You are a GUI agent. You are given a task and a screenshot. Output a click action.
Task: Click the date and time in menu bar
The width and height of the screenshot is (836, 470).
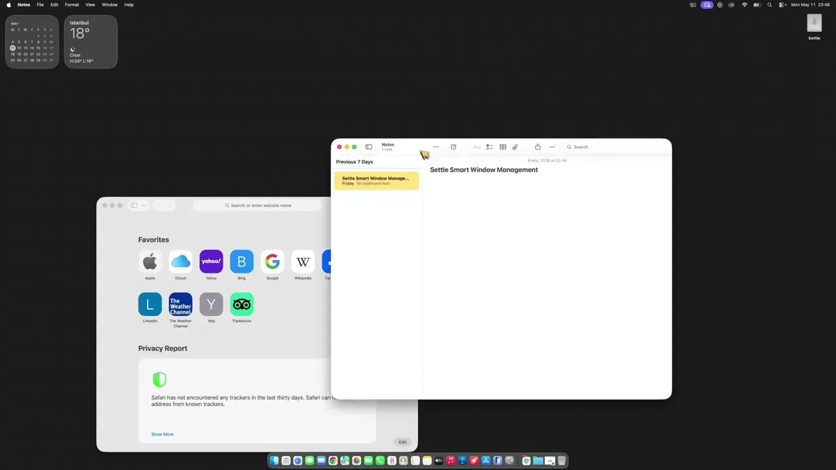click(811, 5)
